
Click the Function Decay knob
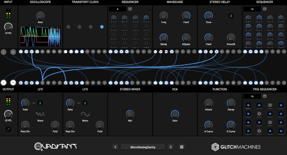(231, 103)
